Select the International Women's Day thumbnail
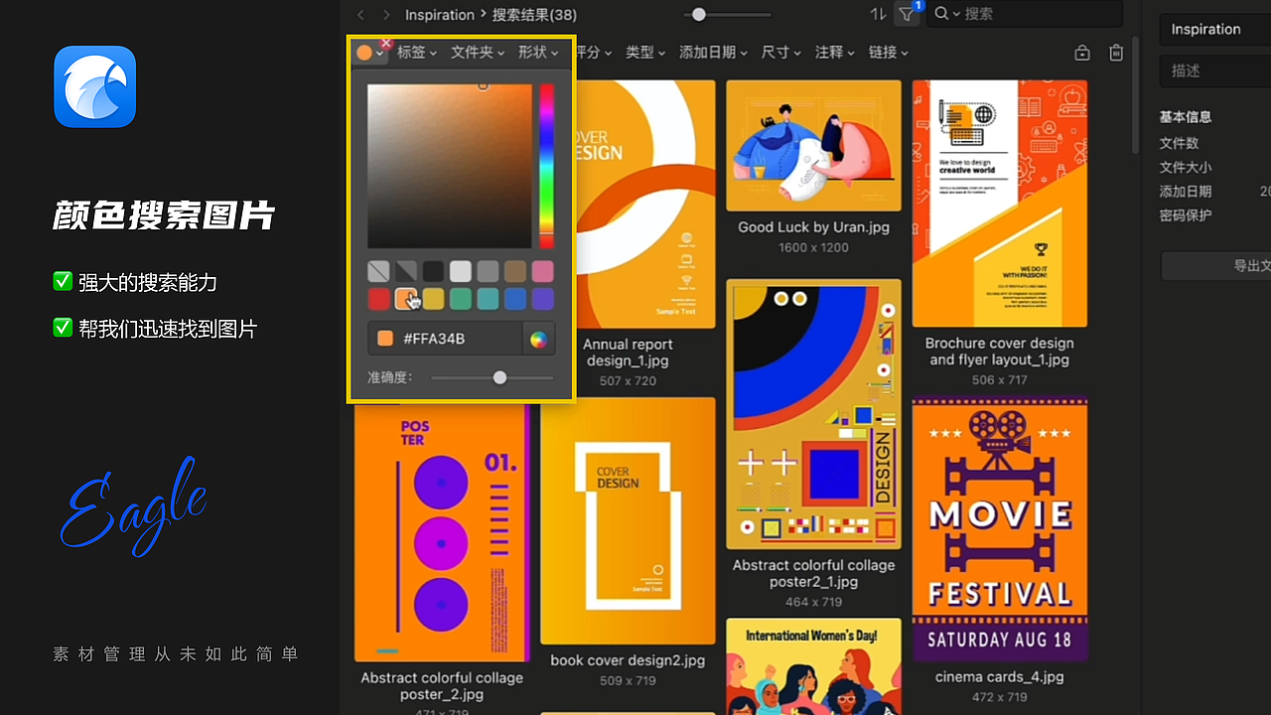Image resolution: width=1271 pixels, height=715 pixels. 813,665
